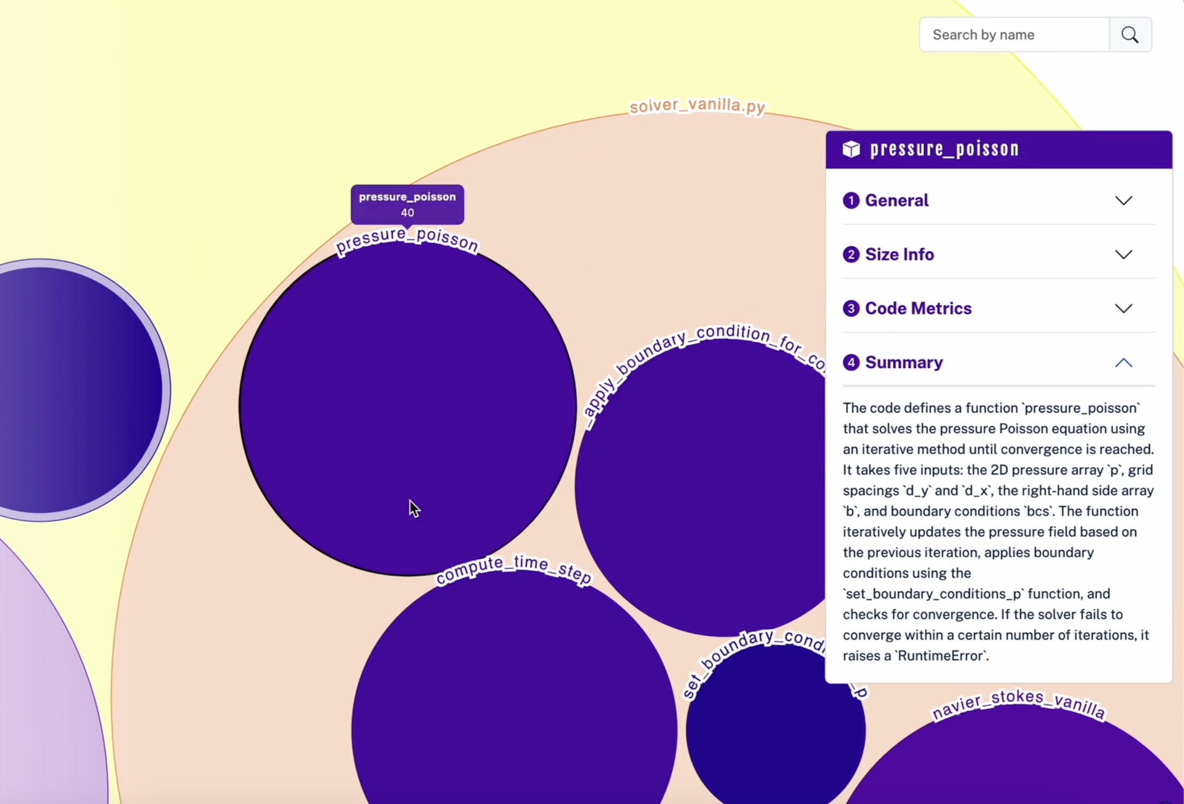Screen dimensions: 1184x804
Task: Click the pressure_poisson 40 tooltip badge
Action: [x=407, y=204]
